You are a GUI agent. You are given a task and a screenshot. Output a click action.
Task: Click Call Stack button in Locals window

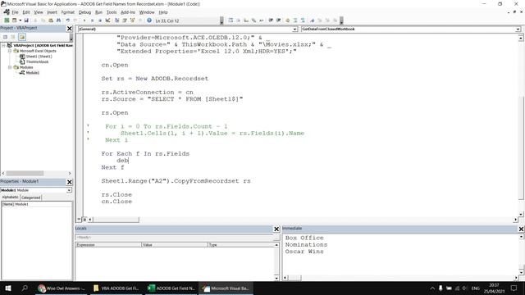pos(276,238)
